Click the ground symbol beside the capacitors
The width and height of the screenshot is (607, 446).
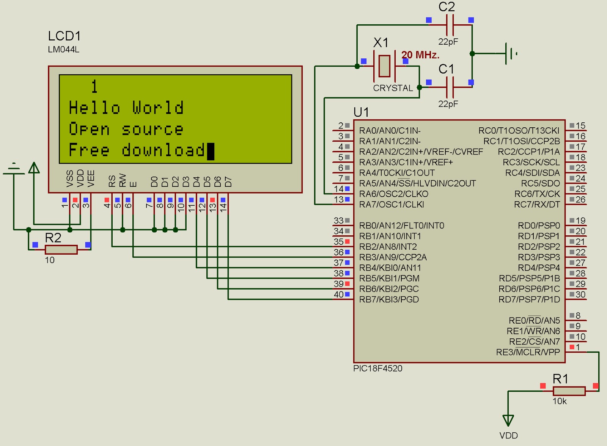coord(511,53)
